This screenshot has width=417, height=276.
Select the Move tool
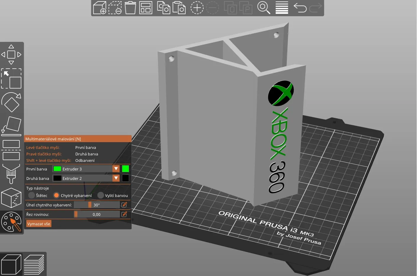pos(11,55)
